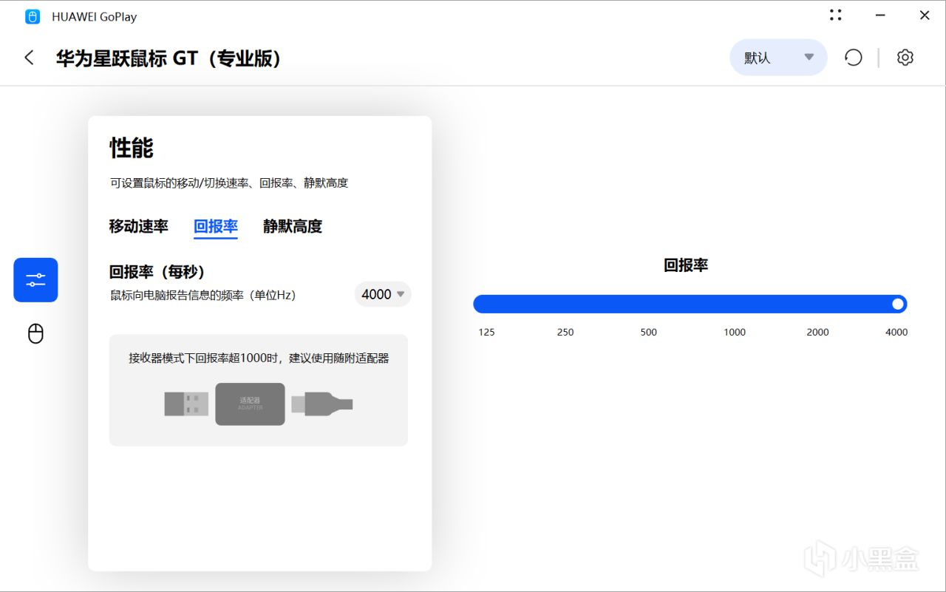Click the 4000 label under the slider
Image resolution: width=946 pixels, height=592 pixels.
point(896,332)
